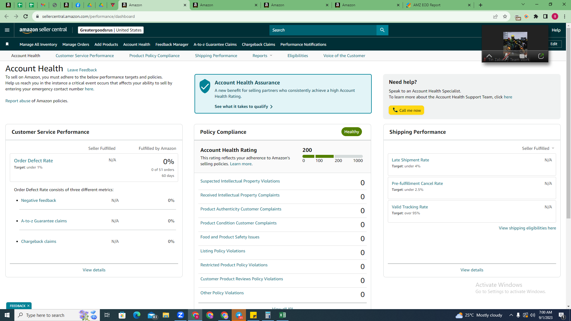Switch to Product Policy Compliance tab

(154, 56)
